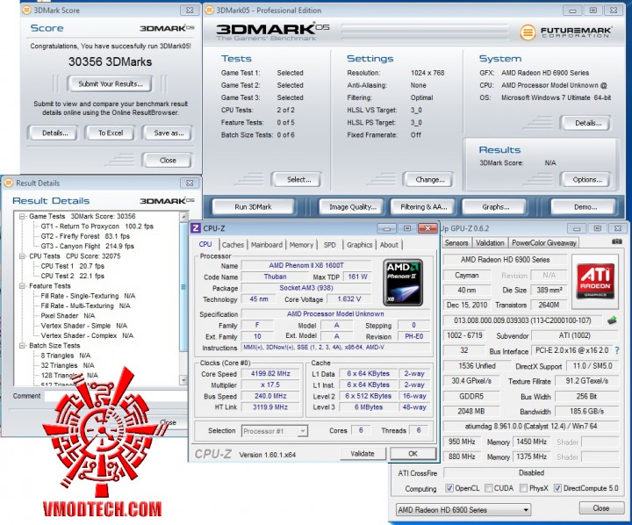Click the AMD Phenom II logo in CPU-Z
Screen dimensions: 632x525
click(403, 283)
